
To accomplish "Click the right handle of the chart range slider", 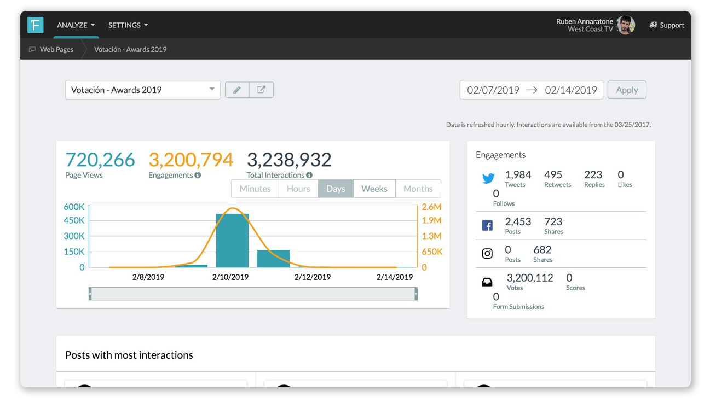I will tap(416, 294).
